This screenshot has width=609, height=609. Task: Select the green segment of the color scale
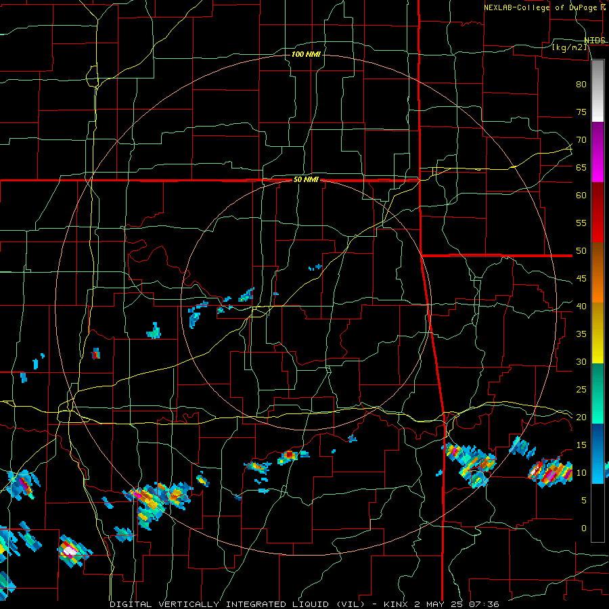coord(597,393)
